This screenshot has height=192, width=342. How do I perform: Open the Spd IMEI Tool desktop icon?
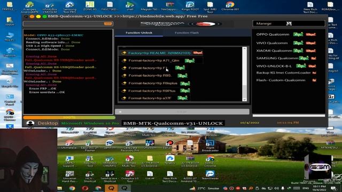210,7
